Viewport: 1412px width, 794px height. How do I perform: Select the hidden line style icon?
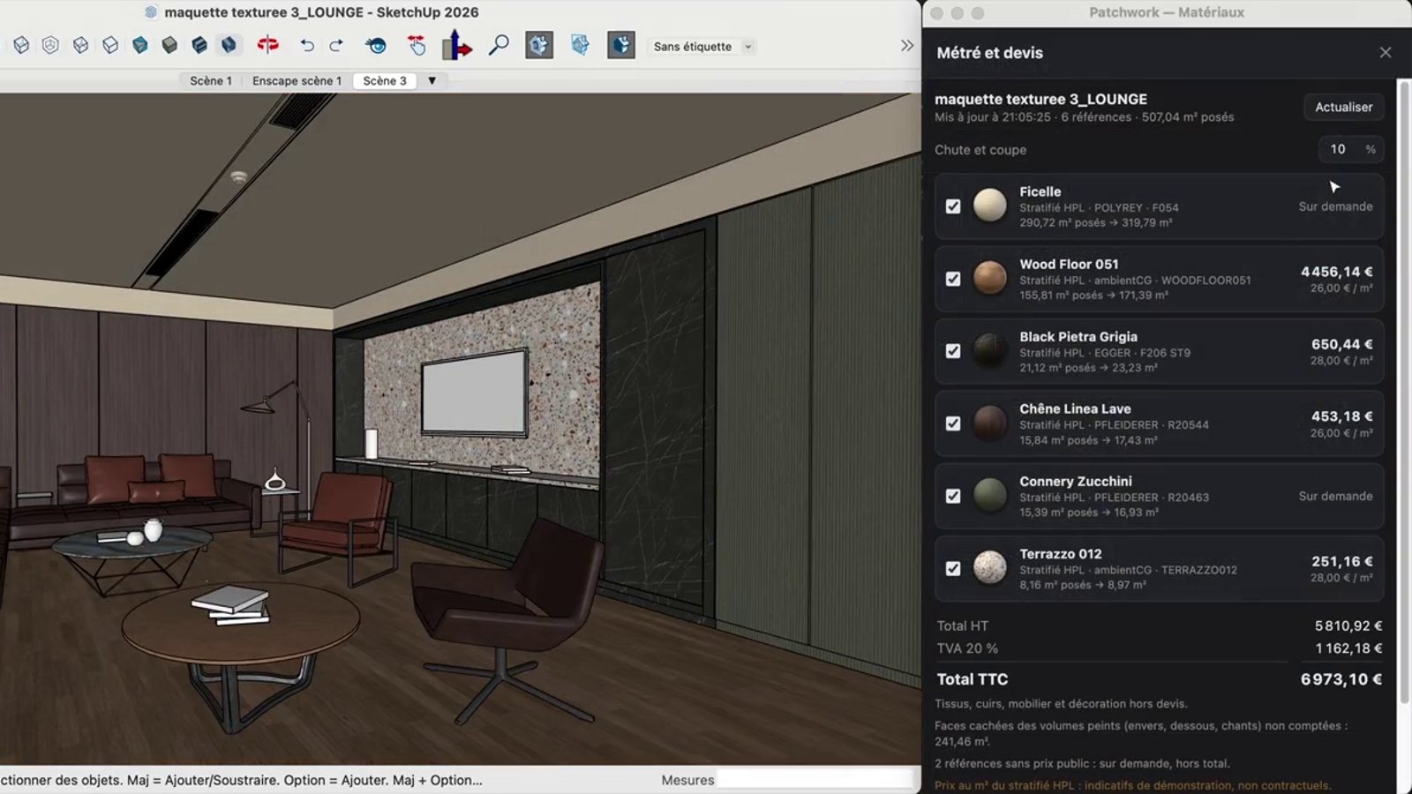110,45
